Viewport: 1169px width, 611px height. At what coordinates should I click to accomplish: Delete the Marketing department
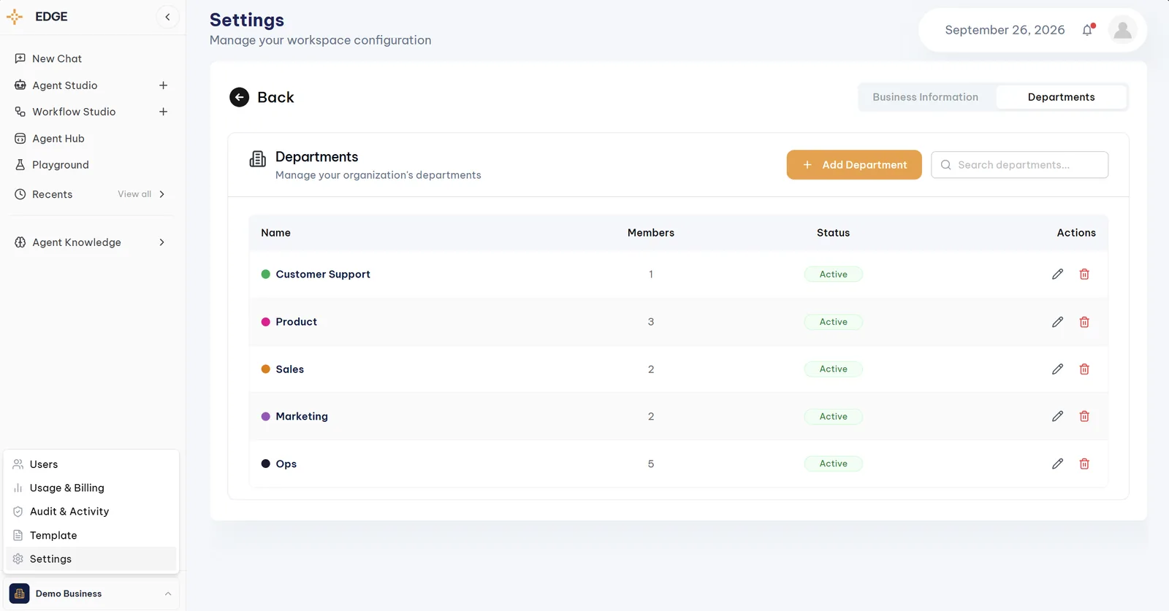[1084, 416]
